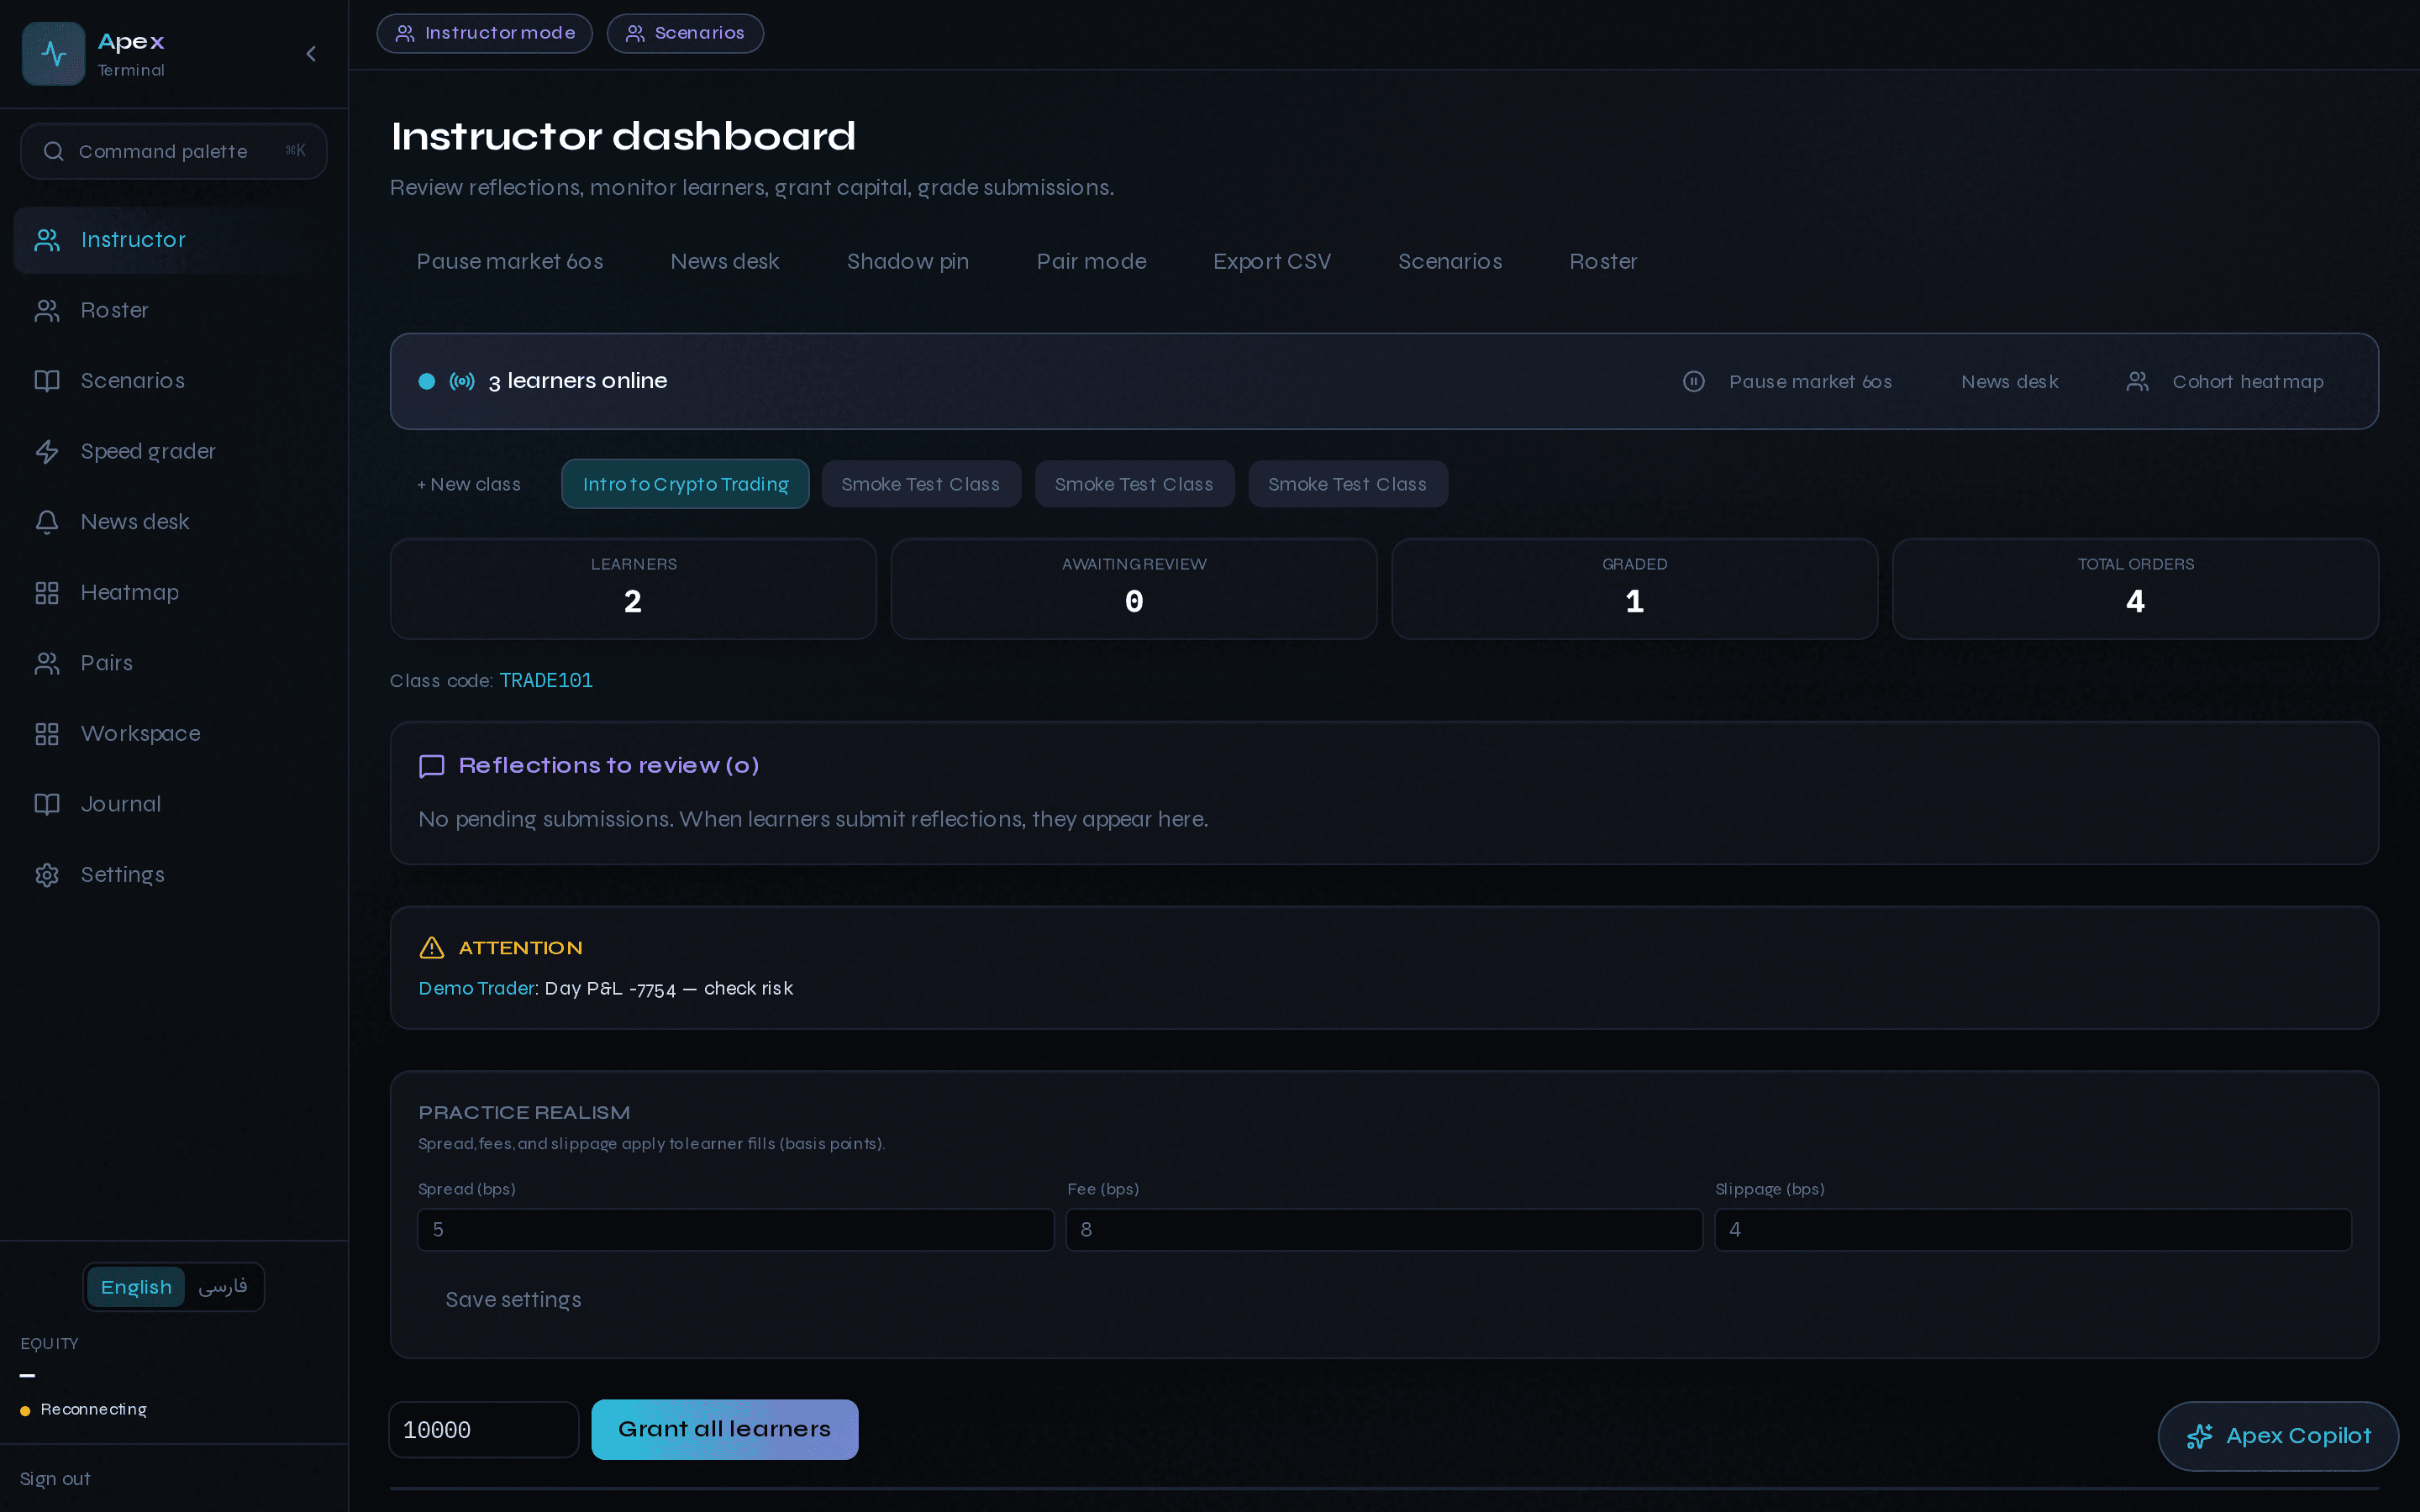Click the Spread (bps) input field

click(x=735, y=1229)
